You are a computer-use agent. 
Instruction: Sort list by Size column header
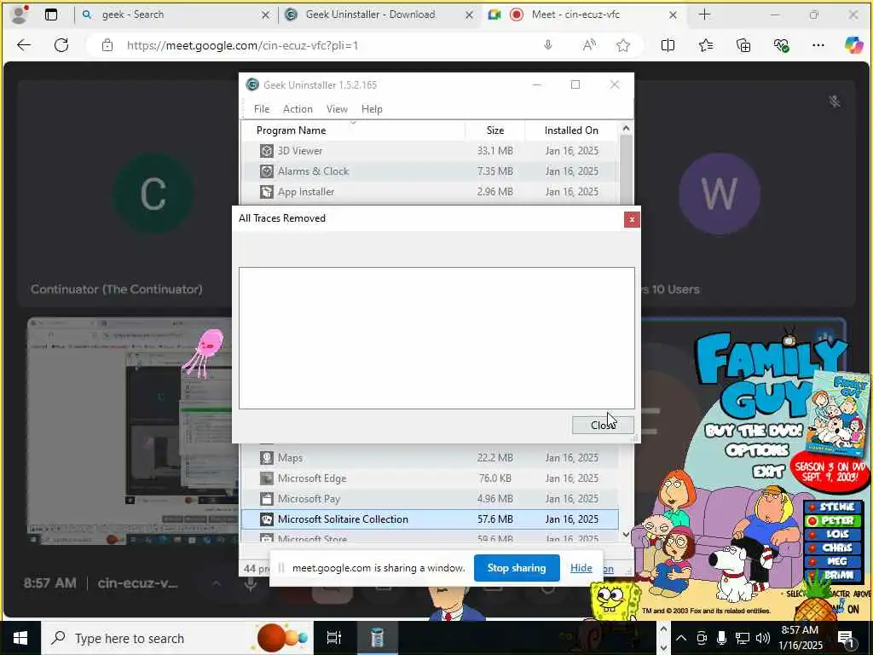pos(495,130)
